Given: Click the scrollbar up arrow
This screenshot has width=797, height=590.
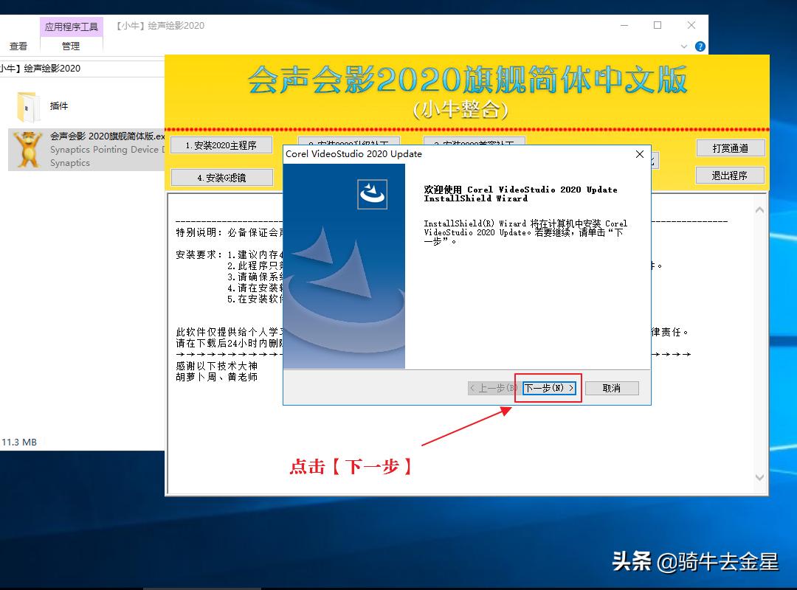Looking at the screenshot, I should coord(759,209).
